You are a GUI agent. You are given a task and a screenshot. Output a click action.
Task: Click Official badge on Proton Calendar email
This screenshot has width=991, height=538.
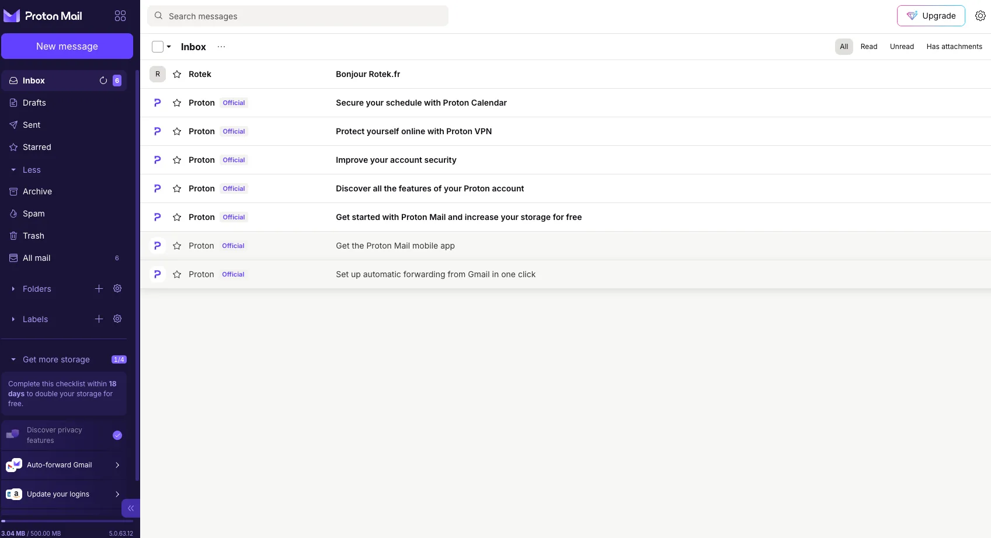pyautogui.click(x=234, y=103)
